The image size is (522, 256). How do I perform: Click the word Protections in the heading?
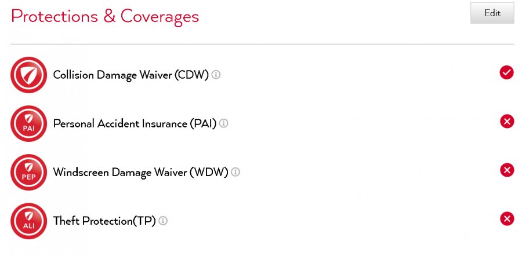53,16
